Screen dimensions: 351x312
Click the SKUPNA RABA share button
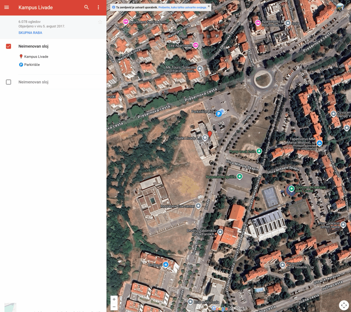coord(30,33)
